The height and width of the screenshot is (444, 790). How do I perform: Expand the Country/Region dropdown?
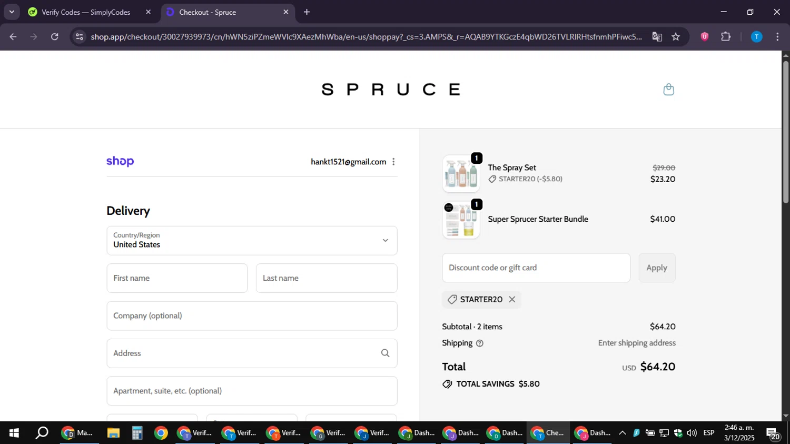tap(252, 241)
